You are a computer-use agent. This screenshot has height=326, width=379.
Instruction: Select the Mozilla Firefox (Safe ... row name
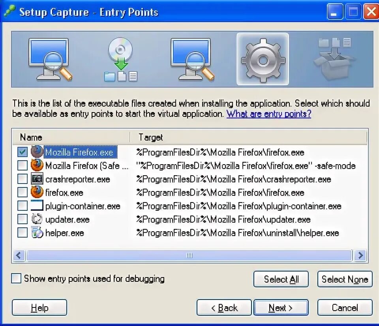(x=87, y=166)
